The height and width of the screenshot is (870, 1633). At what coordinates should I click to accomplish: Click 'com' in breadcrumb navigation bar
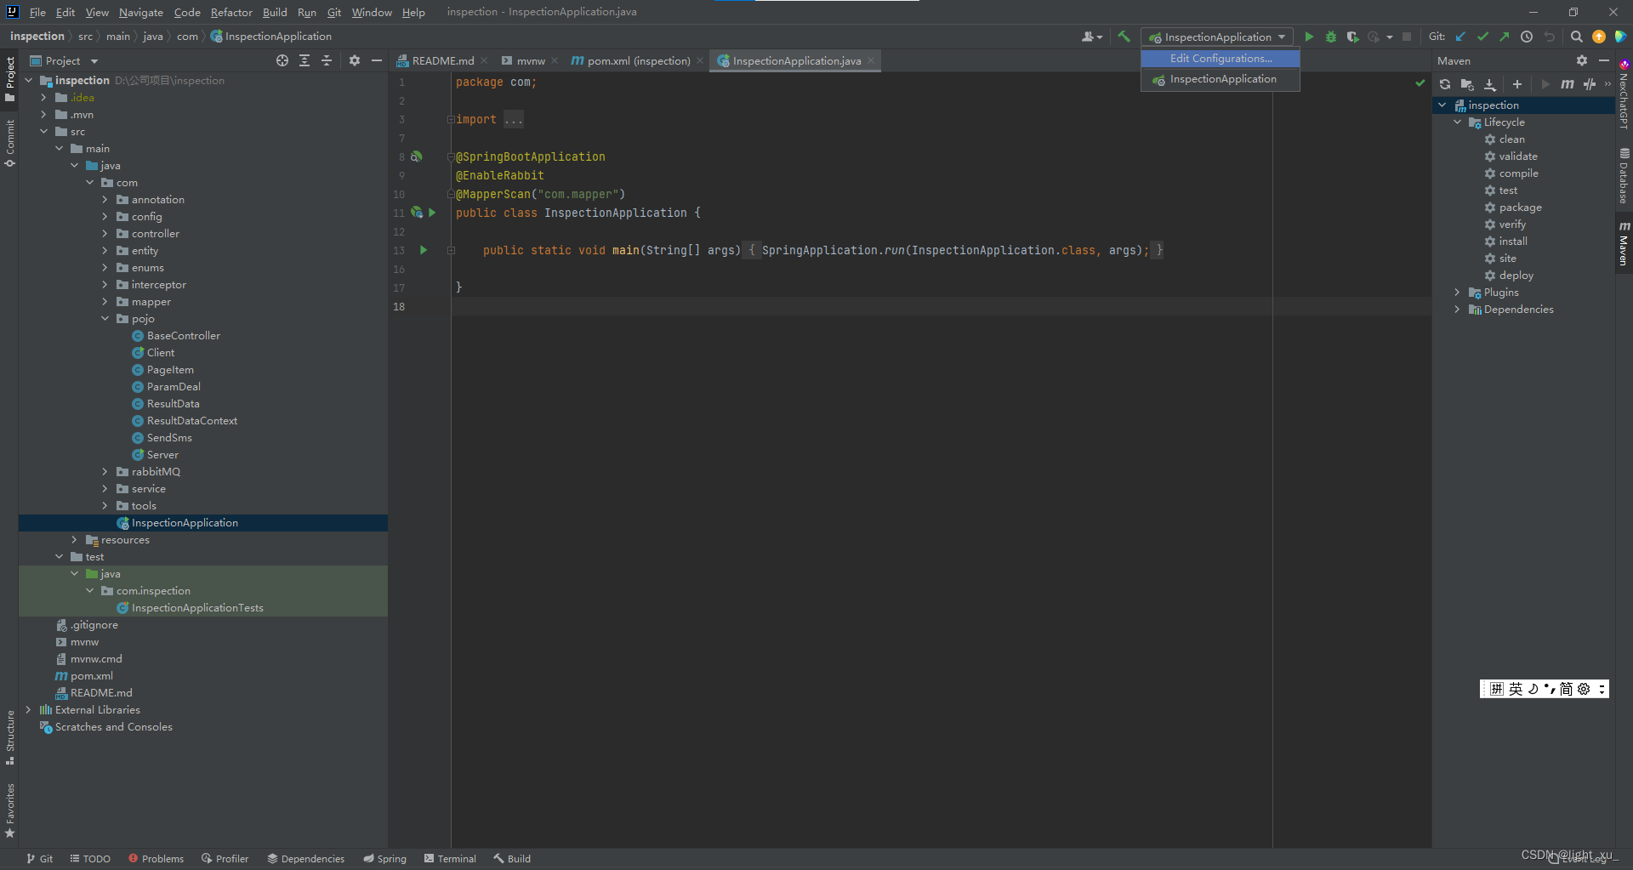187,37
